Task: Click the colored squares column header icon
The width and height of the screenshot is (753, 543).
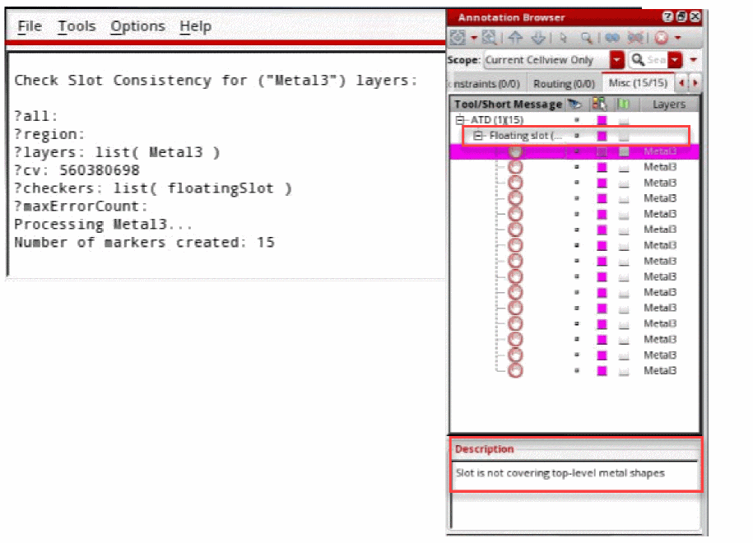Action: click(599, 104)
